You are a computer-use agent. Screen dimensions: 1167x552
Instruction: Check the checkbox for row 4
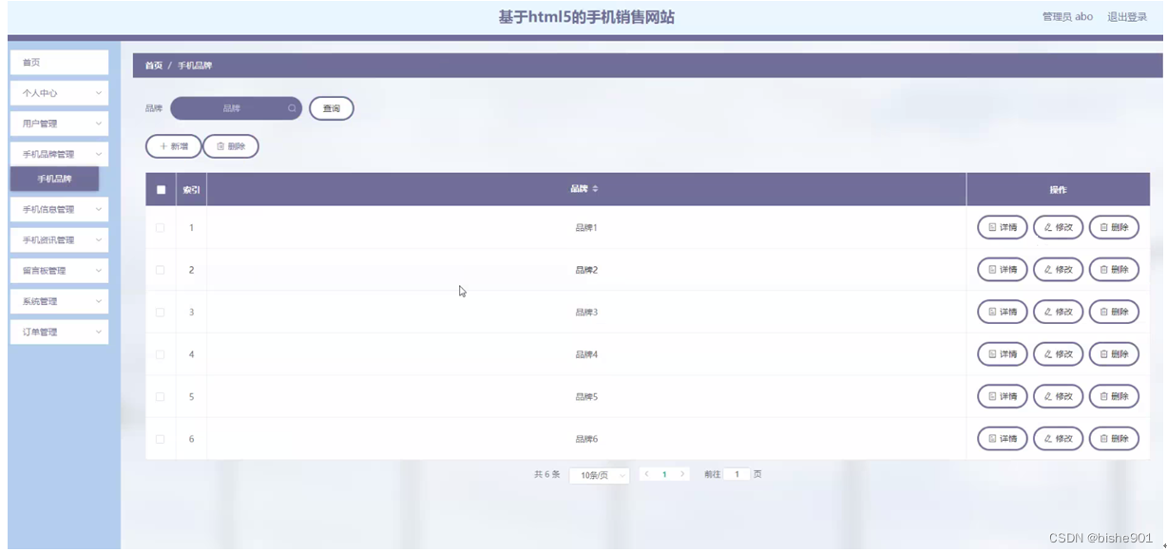click(160, 354)
